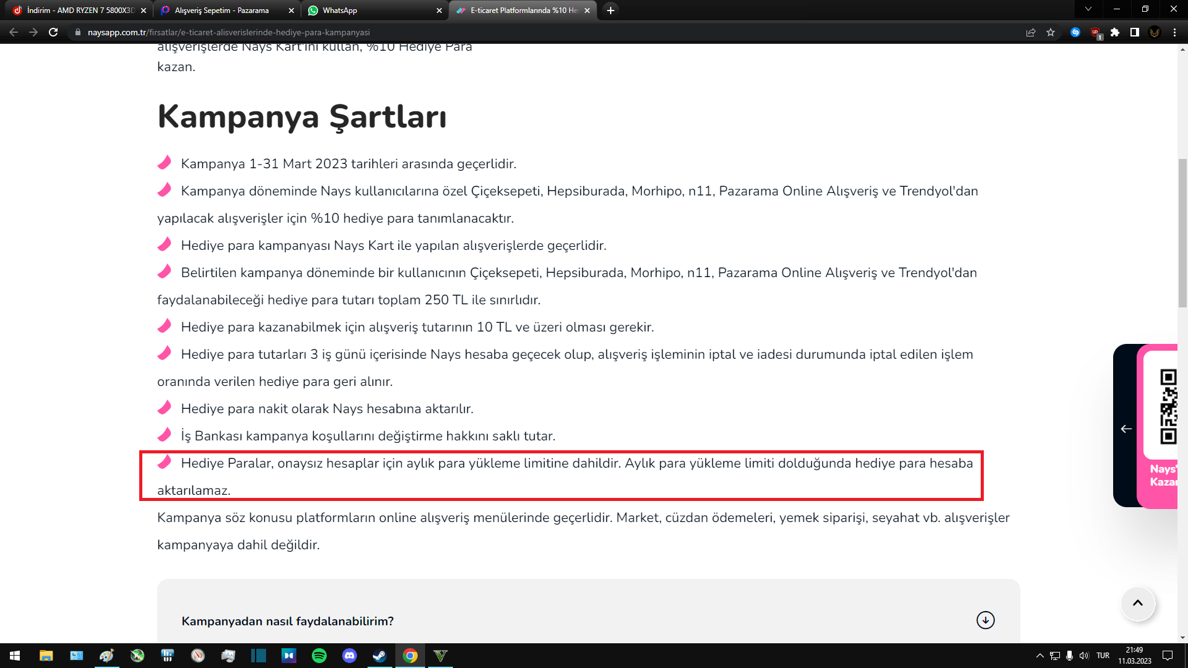1188x668 pixels.
Task: Open Chrome three-dot menu
Action: point(1174,32)
